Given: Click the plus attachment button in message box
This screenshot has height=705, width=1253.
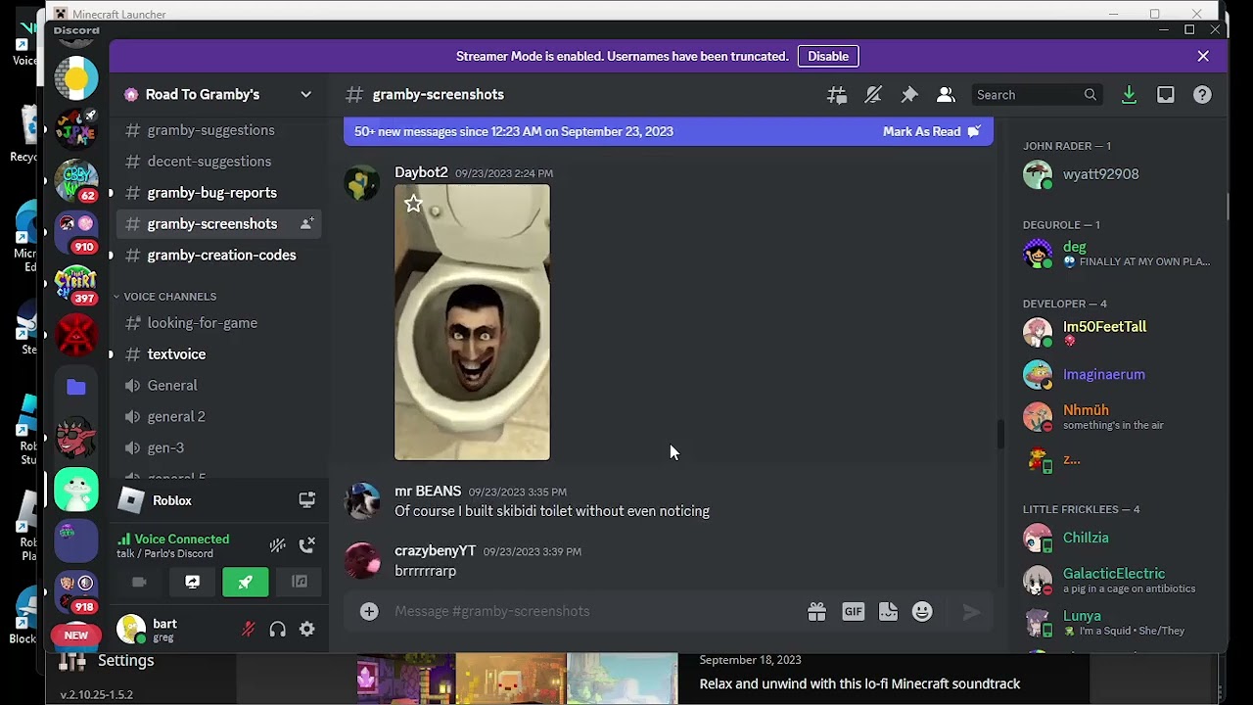Looking at the screenshot, I should click(369, 612).
